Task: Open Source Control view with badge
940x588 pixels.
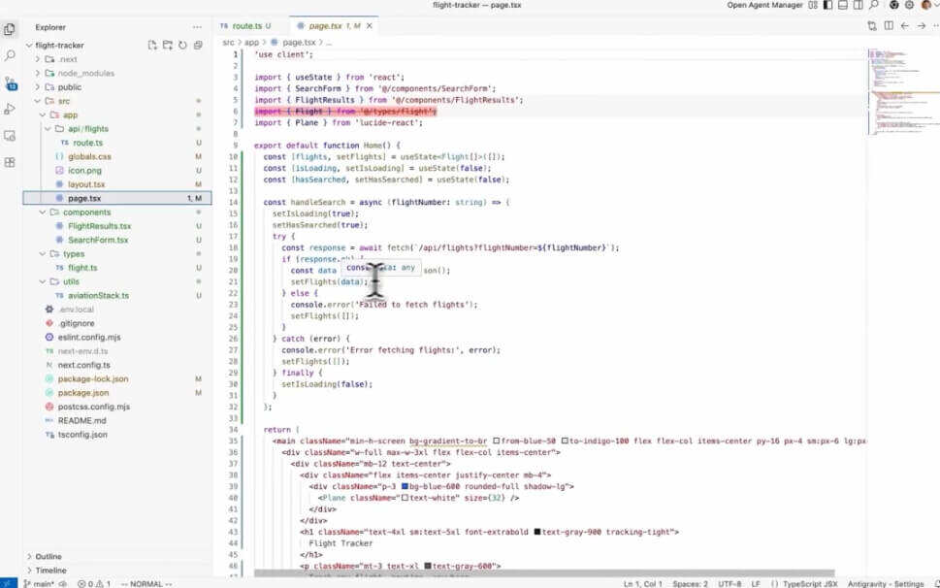Action: click(10, 82)
